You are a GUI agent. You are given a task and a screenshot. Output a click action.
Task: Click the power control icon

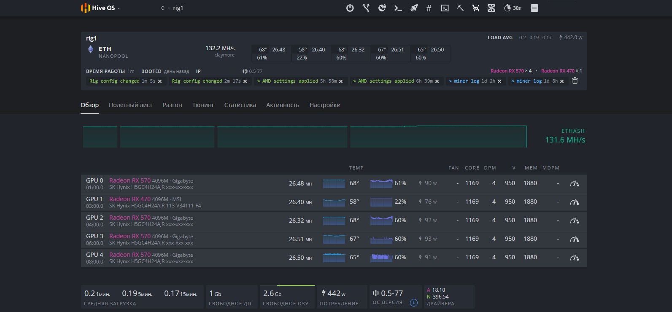350,8
